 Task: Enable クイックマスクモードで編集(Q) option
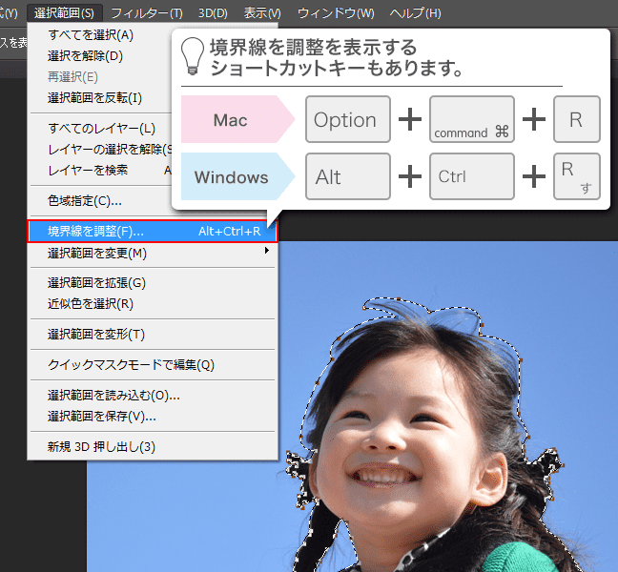(131, 365)
